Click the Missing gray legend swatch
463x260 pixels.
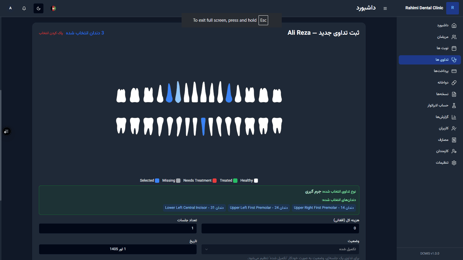178,180
